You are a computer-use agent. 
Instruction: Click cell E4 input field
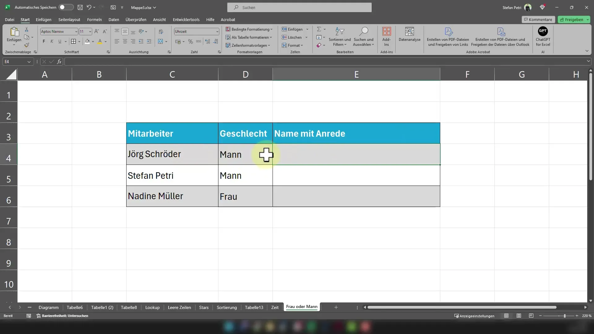(x=356, y=154)
